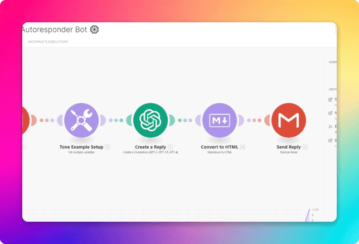Open the OpenAI Create a Reply module
The image size is (359, 244).
[x=151, y=120]
